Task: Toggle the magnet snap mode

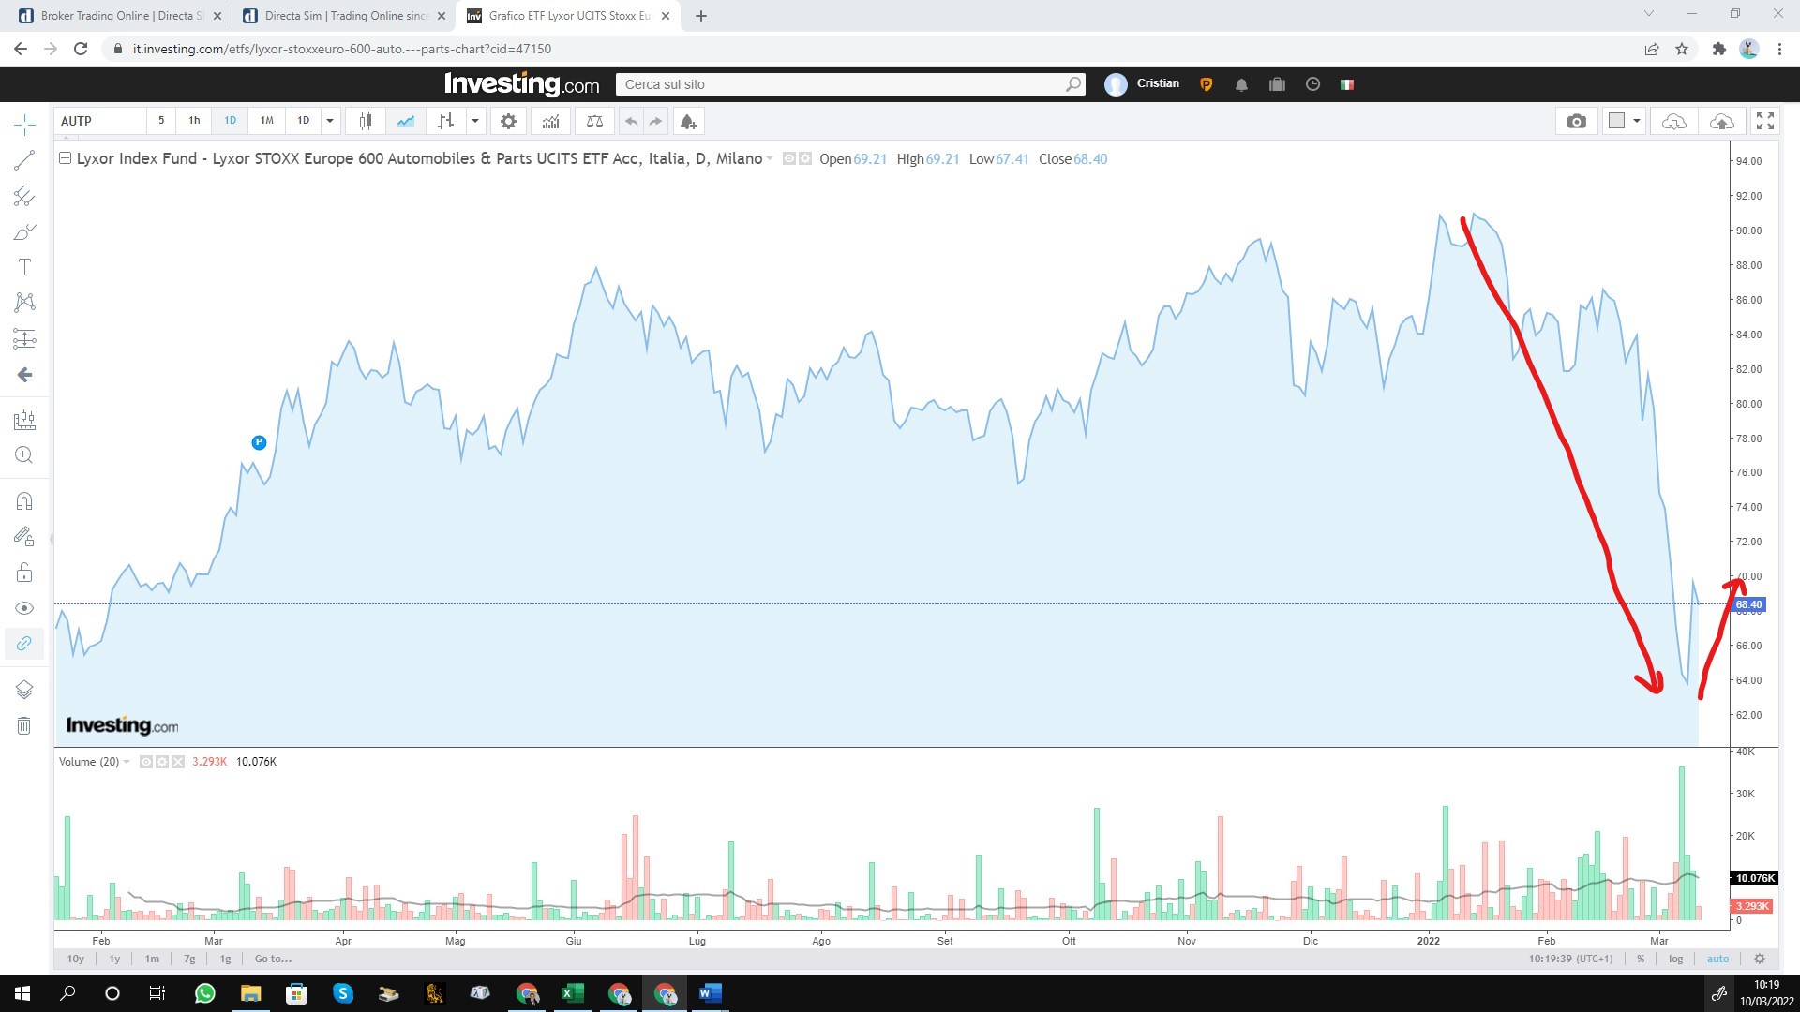Action: coord(24,501)
